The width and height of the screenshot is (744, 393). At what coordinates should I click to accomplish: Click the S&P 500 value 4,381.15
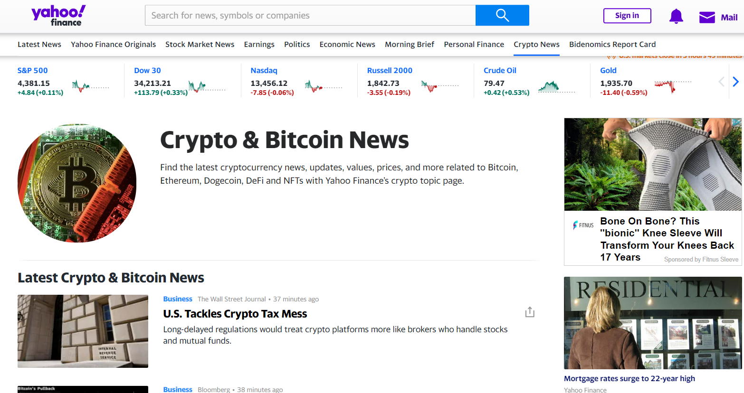pyautogui.click(x=34, y=83)
